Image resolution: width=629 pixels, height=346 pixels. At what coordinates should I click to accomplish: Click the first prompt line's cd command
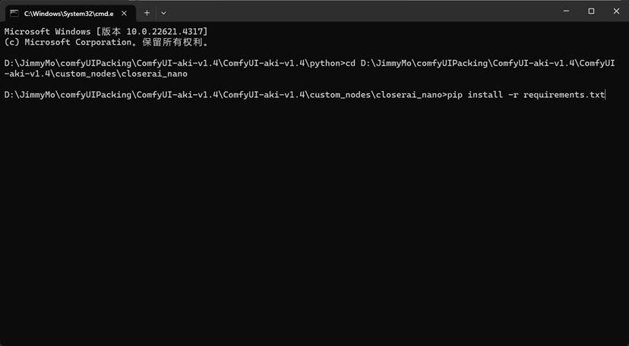350,63
